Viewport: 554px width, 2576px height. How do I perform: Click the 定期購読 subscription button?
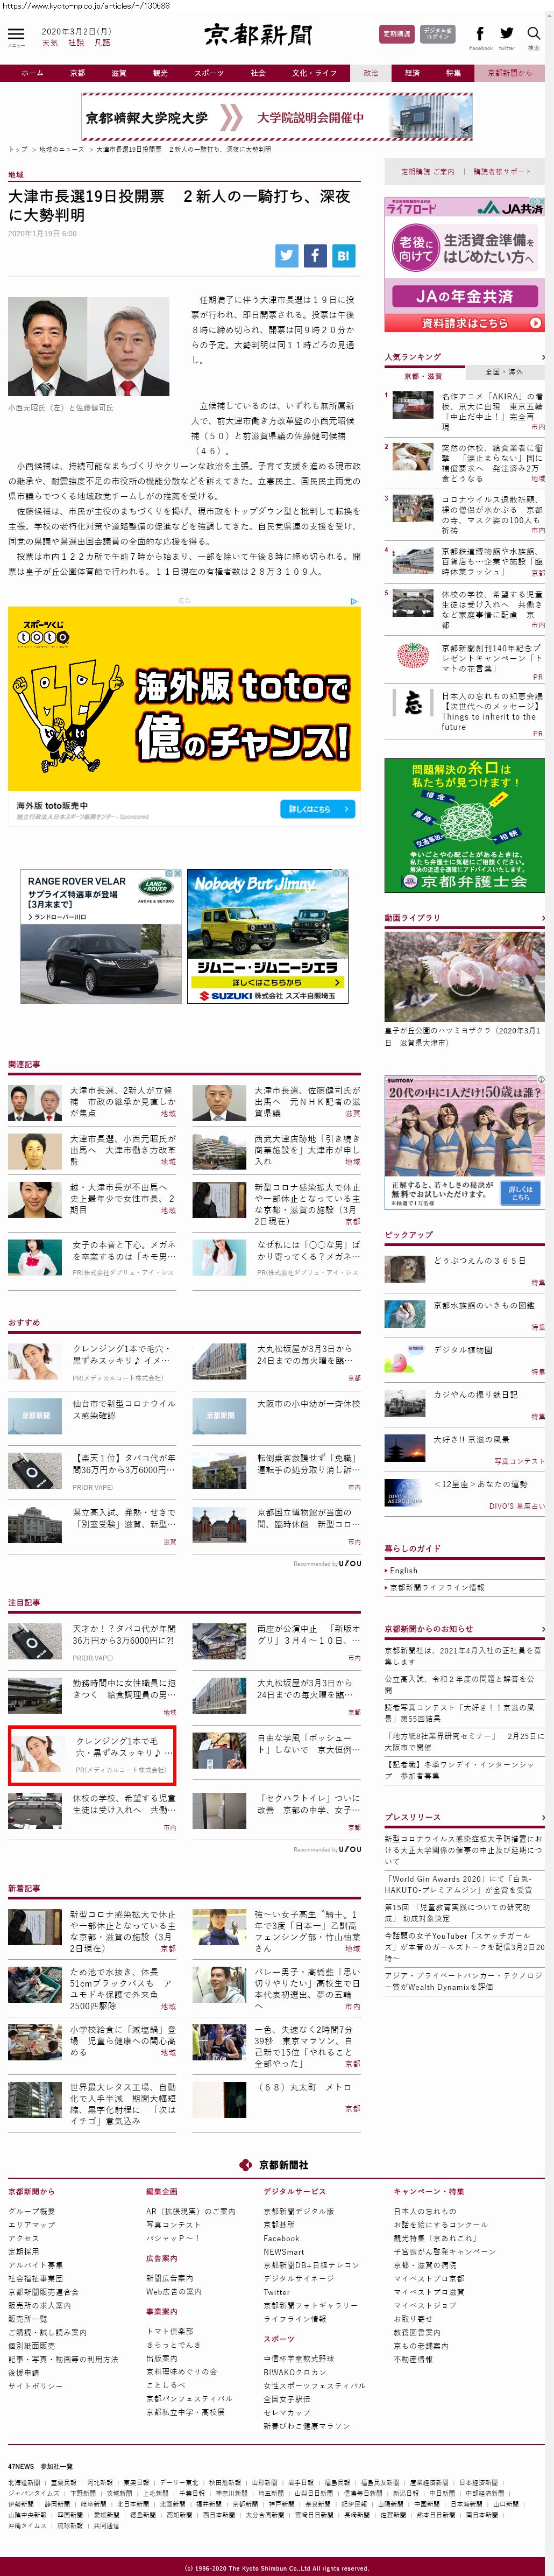coord(397,34)
